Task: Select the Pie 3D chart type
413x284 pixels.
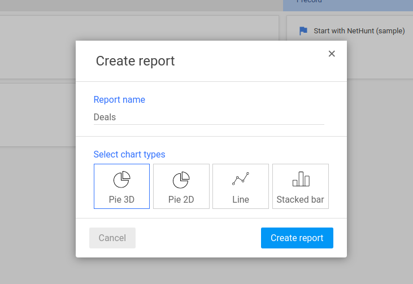Action: (121, 186)
